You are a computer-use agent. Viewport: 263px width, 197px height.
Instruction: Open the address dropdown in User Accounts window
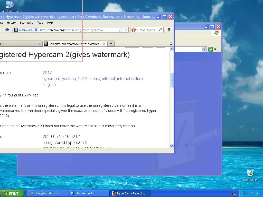point(204,49)
